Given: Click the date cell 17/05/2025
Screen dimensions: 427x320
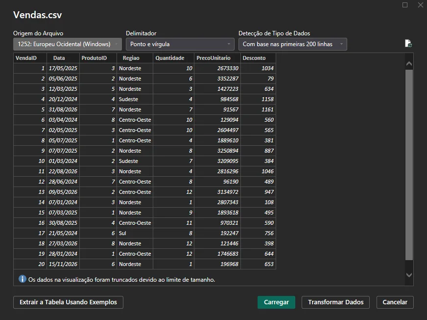Looking at the screenshot, I should pyautogui.click(x=63, y=68).
